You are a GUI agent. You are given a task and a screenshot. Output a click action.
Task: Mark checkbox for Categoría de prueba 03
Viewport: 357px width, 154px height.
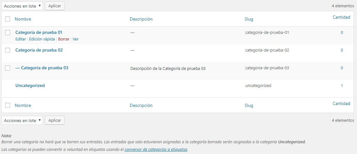coord(8,68)
